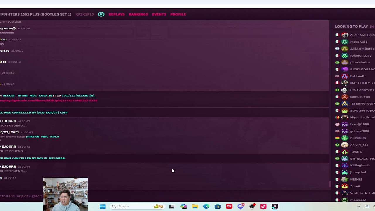Select Killingbeats pixel avatar
Viewport: 375px width, 211px height.
pos(345,166)
